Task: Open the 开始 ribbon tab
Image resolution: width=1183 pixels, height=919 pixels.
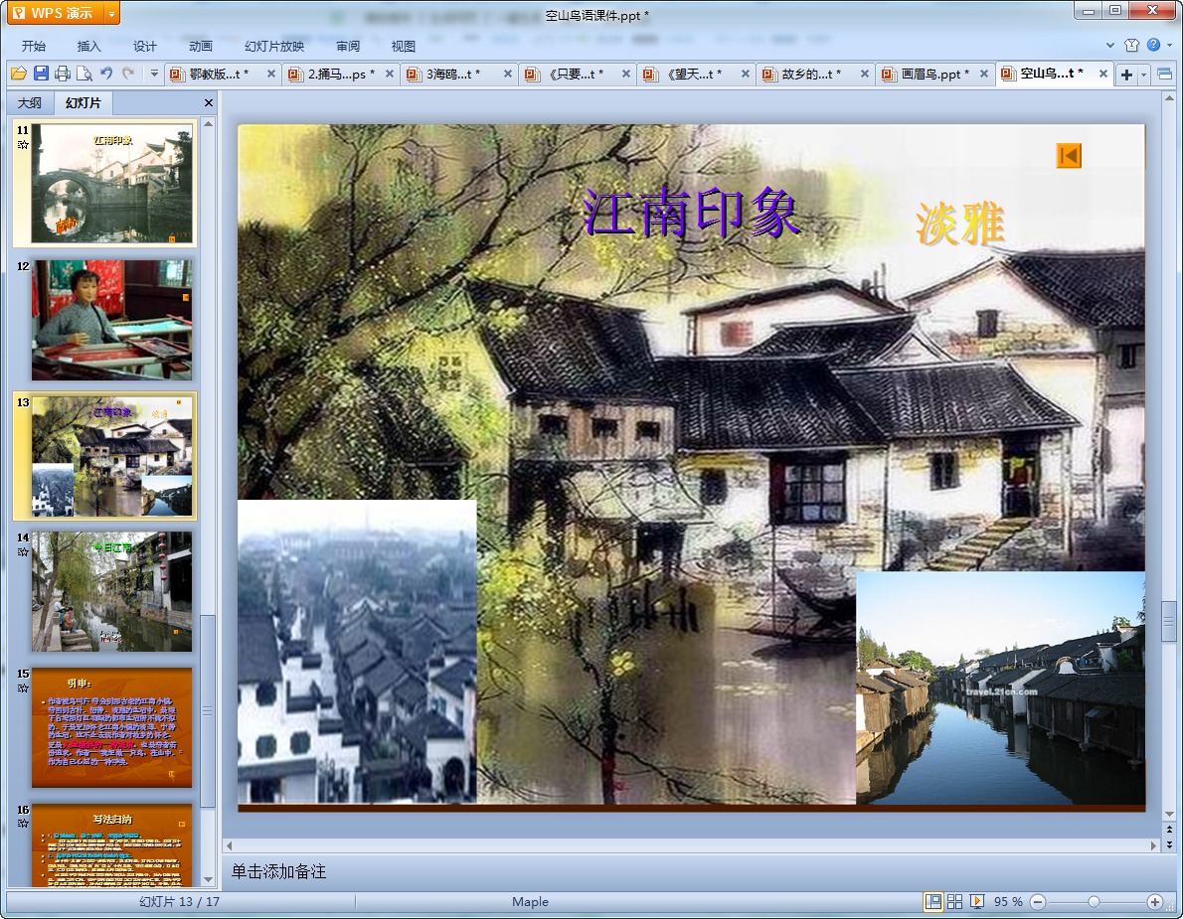Action: click(33, 46)
